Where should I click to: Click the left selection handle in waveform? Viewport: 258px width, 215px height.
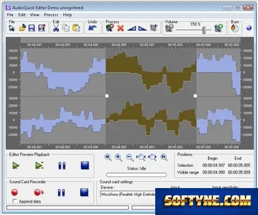pyautogui.click(x=107, y=96)
